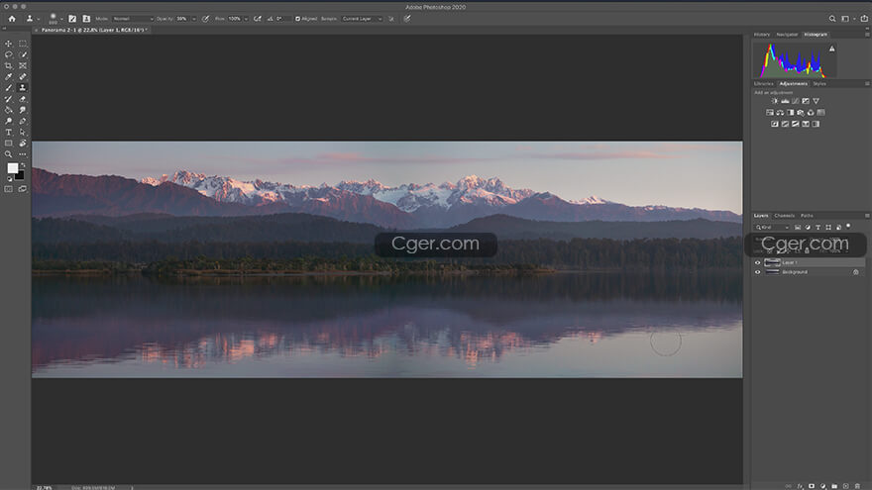Add a Brightness/Contrast adjustment
Image resolution: width=872 pixels, height=490 pixels.
click(775, 101)
